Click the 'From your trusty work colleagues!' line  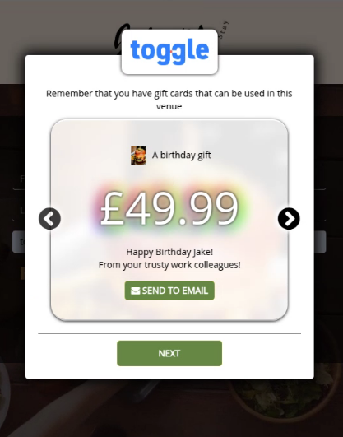click(x=169, y=265)
